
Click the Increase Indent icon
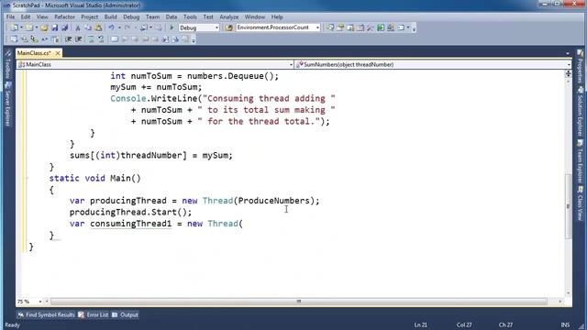(78, 38)
